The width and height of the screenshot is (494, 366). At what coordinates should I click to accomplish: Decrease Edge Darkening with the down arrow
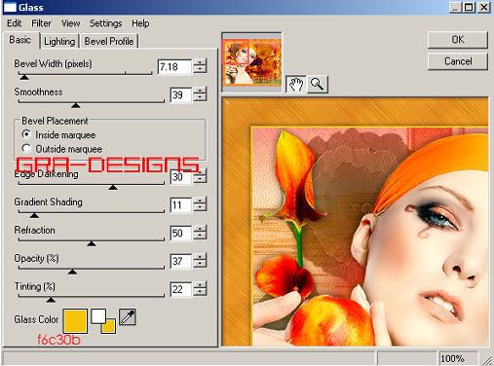pos(200,180)
